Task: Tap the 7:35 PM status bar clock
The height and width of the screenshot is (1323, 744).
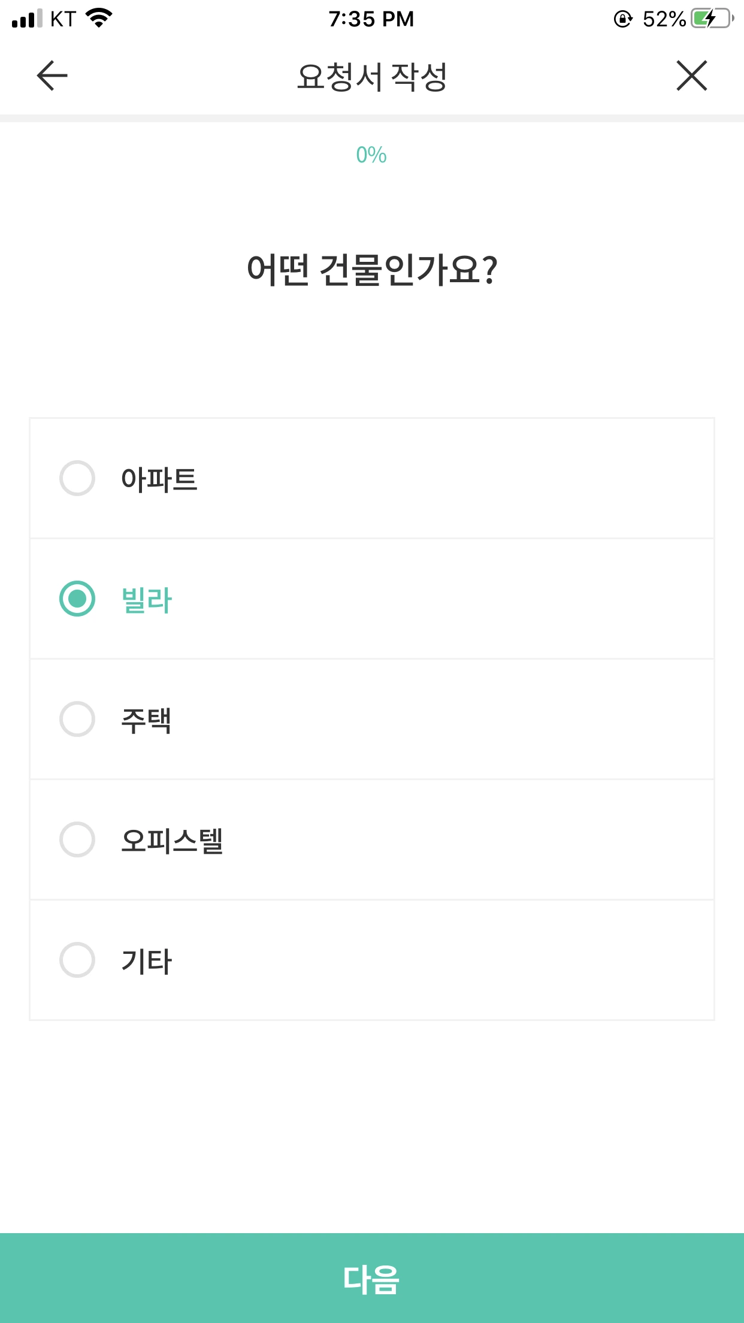Action: click(x=371, y=19)
